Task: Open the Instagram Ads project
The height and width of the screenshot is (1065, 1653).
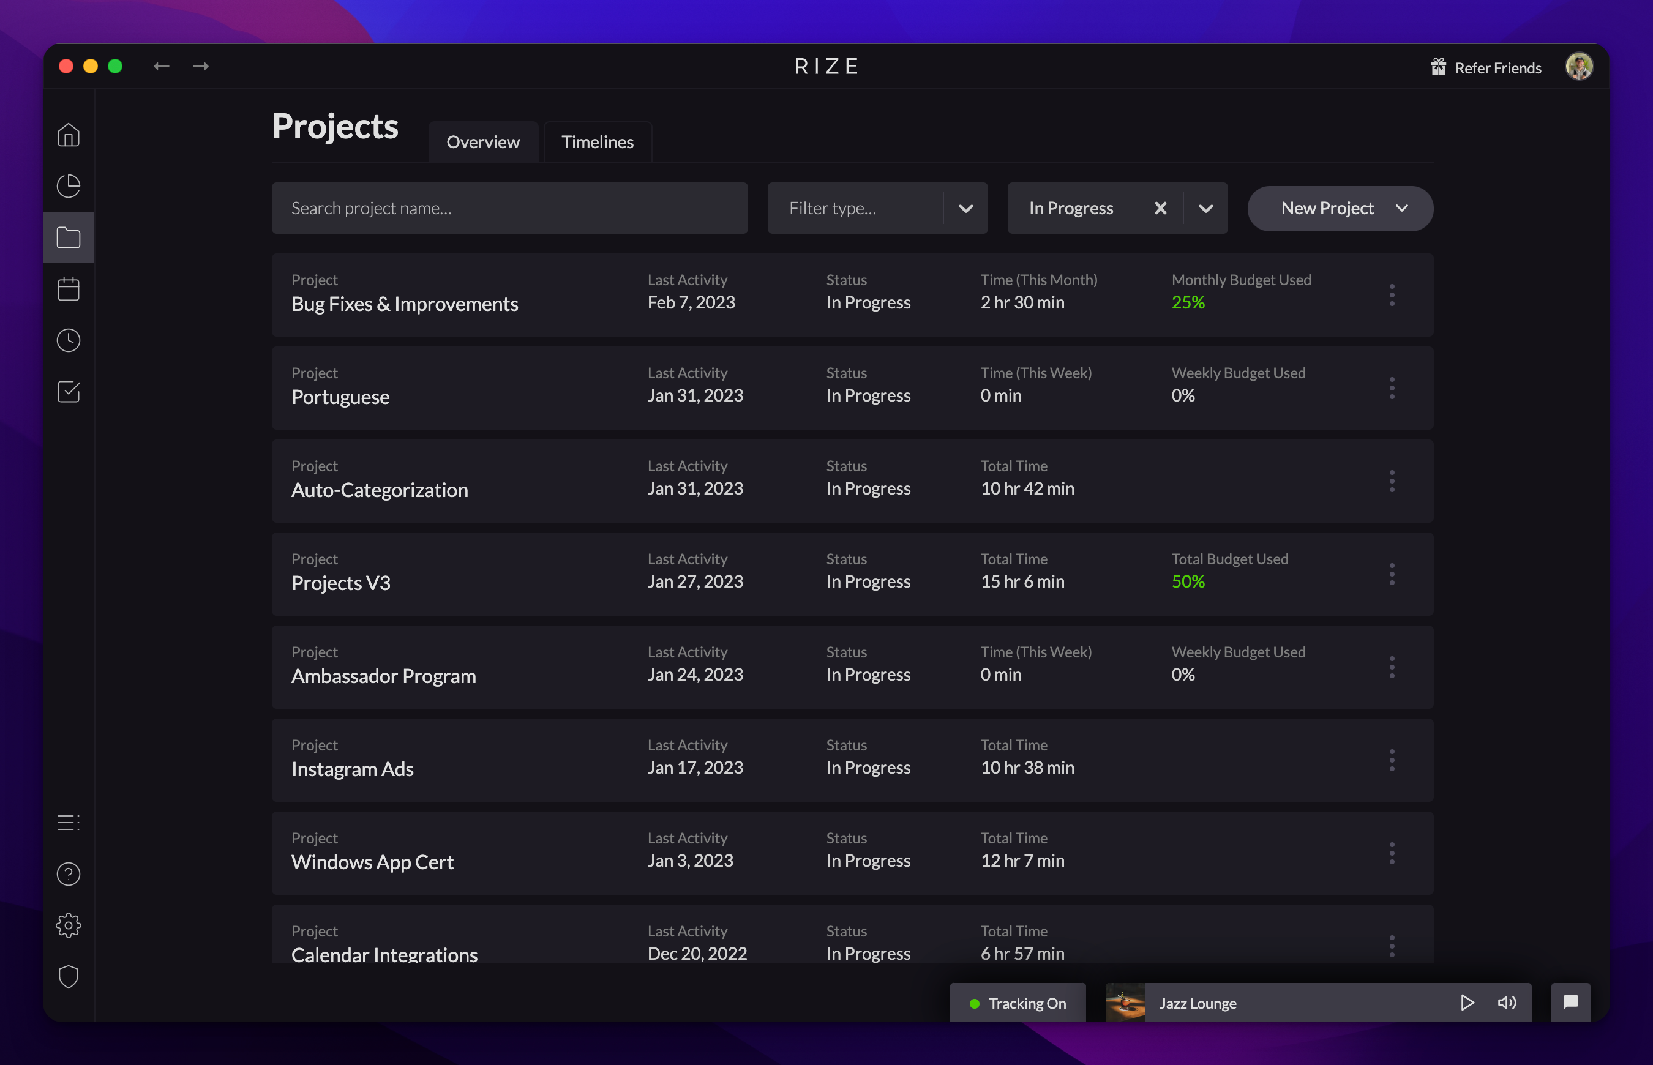Action: 353,769
